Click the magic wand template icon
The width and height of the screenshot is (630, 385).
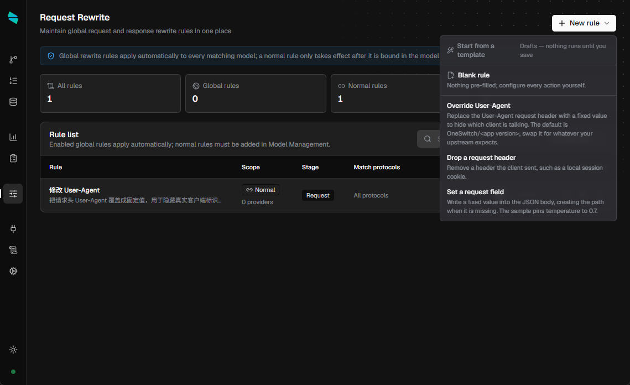[x=450, y=50]
